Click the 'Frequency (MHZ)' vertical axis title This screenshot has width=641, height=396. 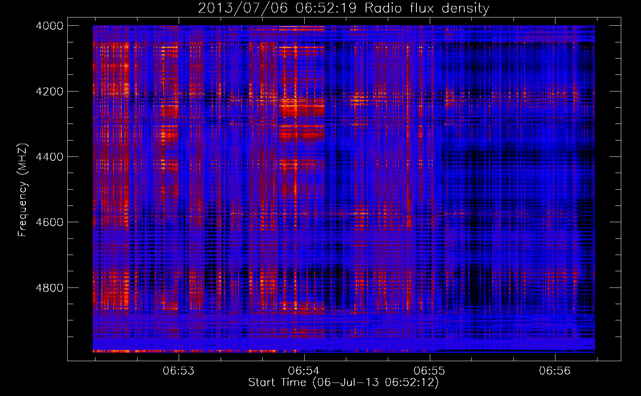23,190
